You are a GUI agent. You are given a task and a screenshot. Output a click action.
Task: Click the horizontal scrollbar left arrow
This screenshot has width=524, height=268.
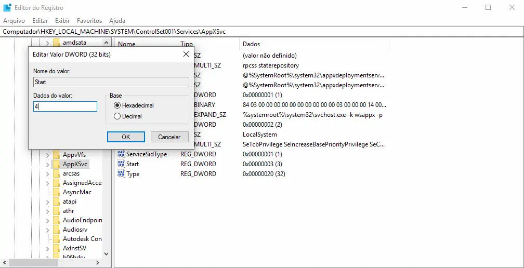pos(4,263)
